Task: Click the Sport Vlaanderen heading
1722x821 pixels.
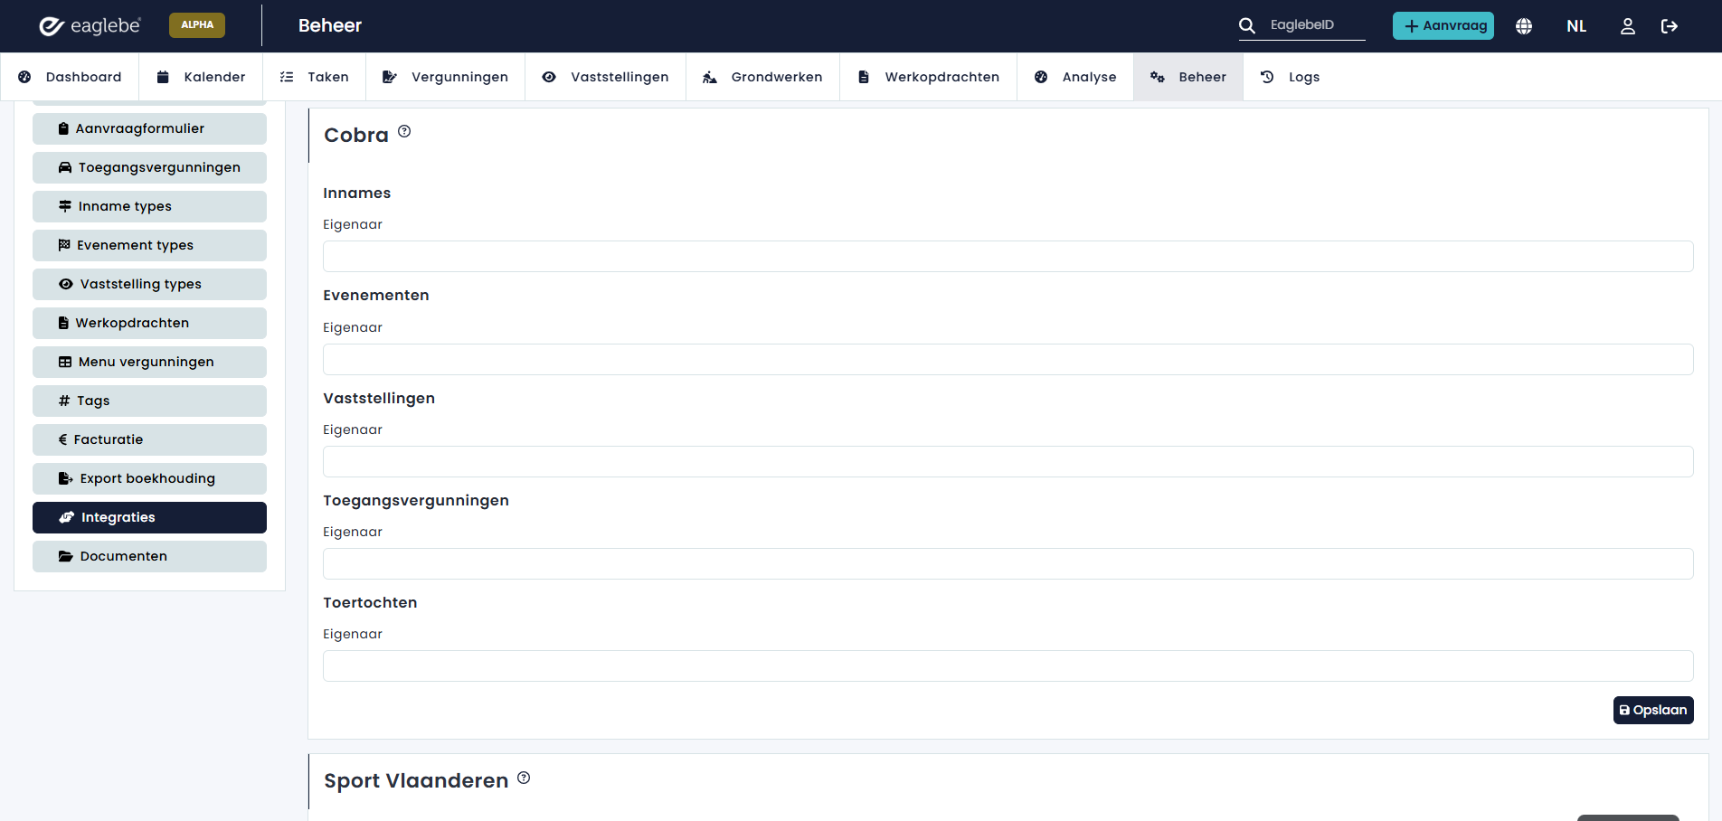Action: tap(416, 780)
